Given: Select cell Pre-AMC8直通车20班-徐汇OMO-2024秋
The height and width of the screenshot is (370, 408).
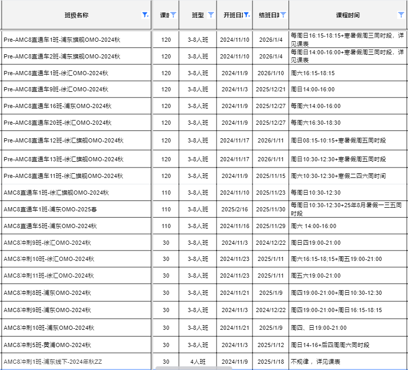Looking at the screenshot, I should click(76, 123).
